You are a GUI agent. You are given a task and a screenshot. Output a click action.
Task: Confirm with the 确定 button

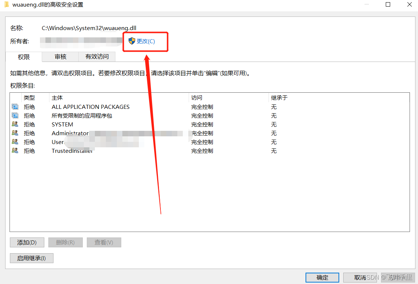click(322, 277)
